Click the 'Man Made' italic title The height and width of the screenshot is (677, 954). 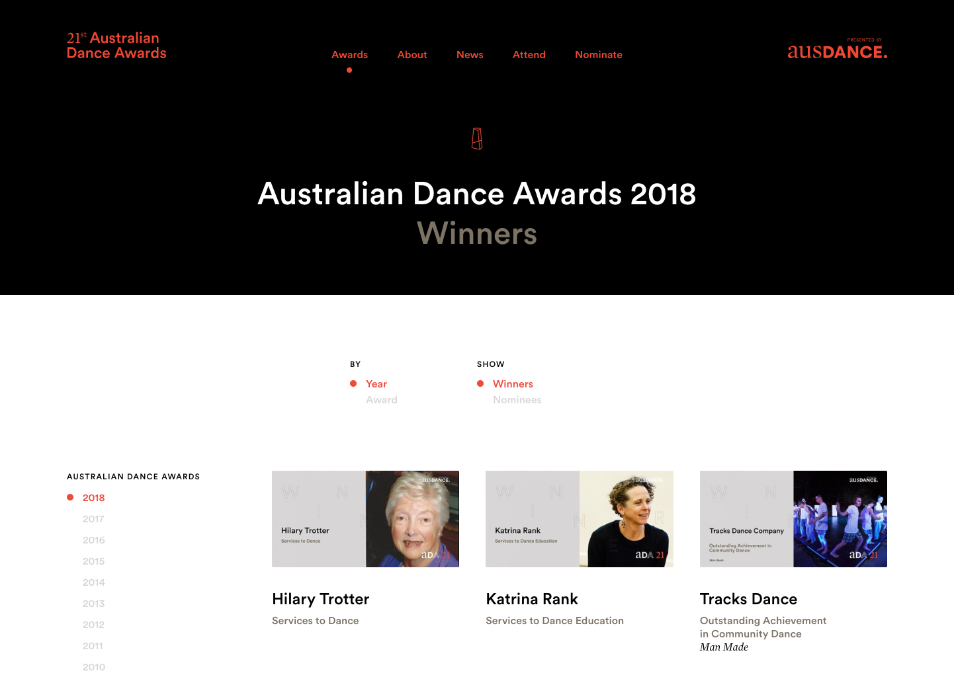tap(724, 647)
